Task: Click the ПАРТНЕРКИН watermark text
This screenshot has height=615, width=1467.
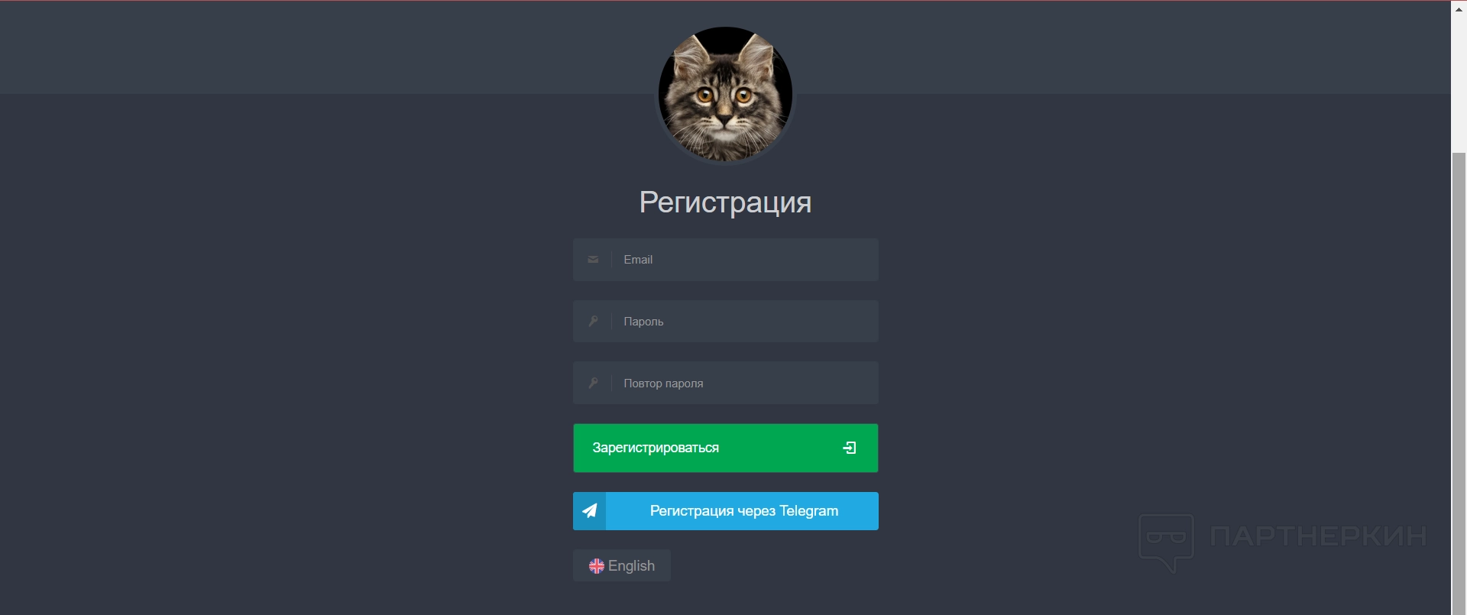Action: (x=1319, y=536)
